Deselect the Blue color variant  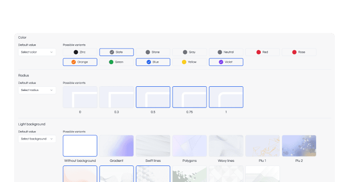[x=153, y=62]
